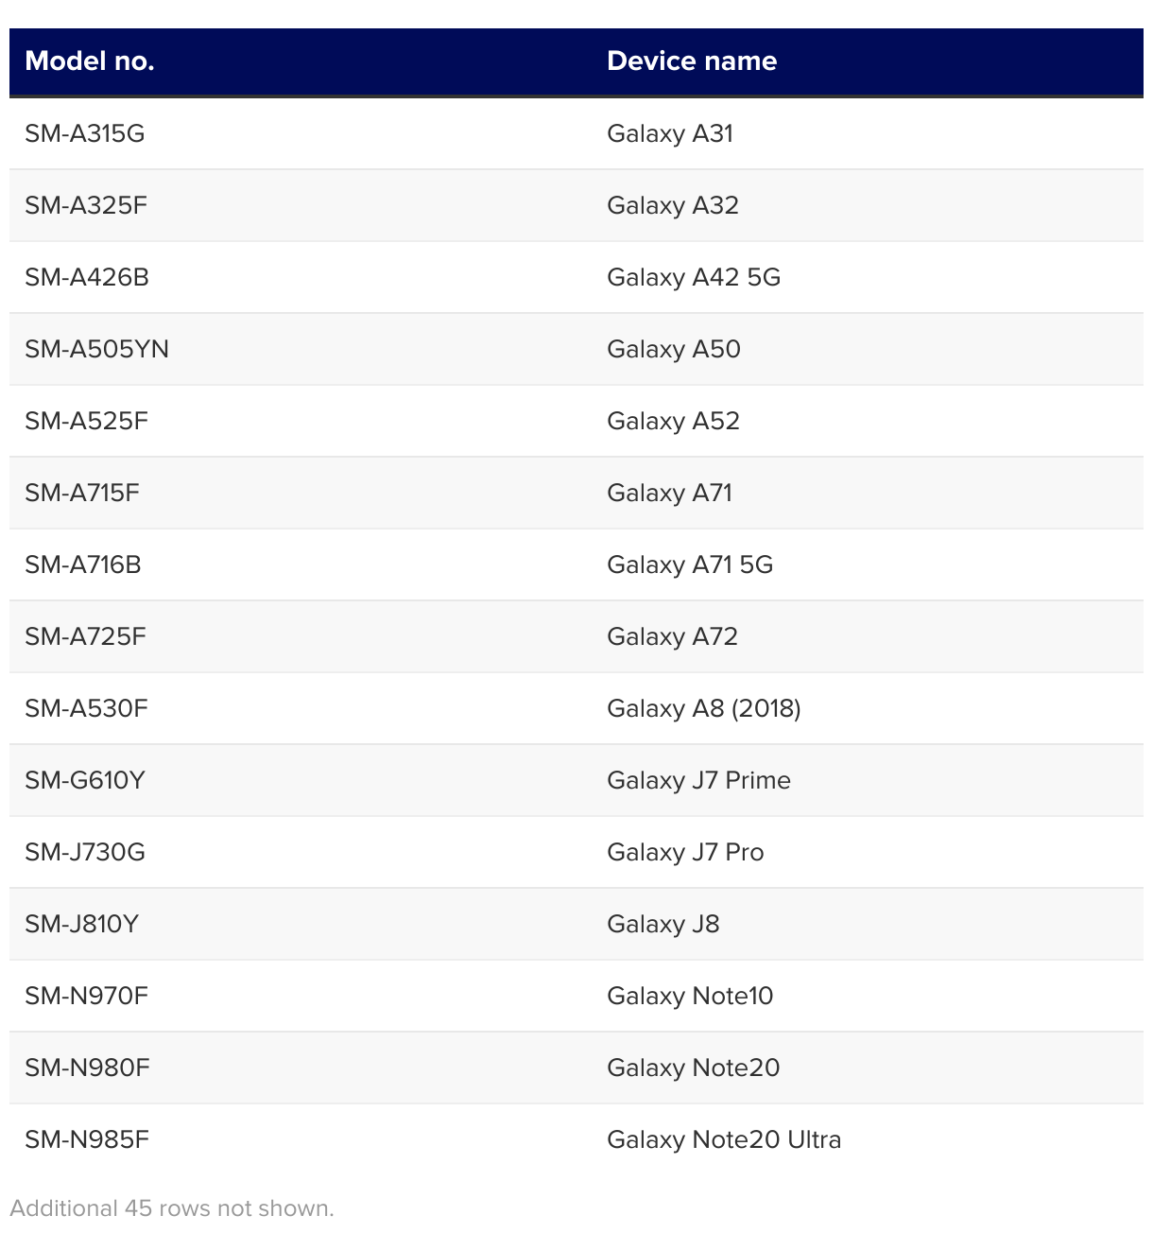The height and width of the screenshot is (1233, 1153).
Task: Click the SM-A325F row entry
Action: point(86,205)
